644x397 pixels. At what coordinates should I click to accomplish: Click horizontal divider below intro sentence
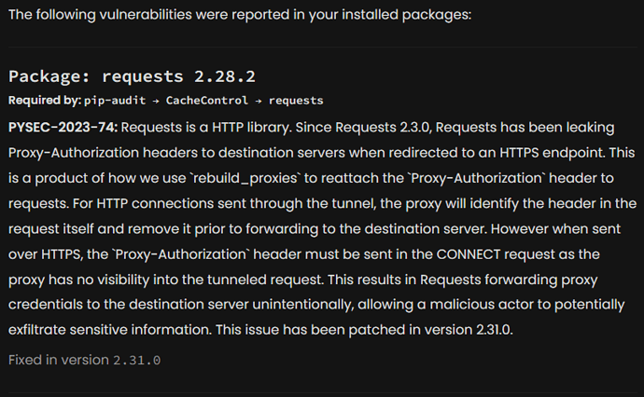323,48
